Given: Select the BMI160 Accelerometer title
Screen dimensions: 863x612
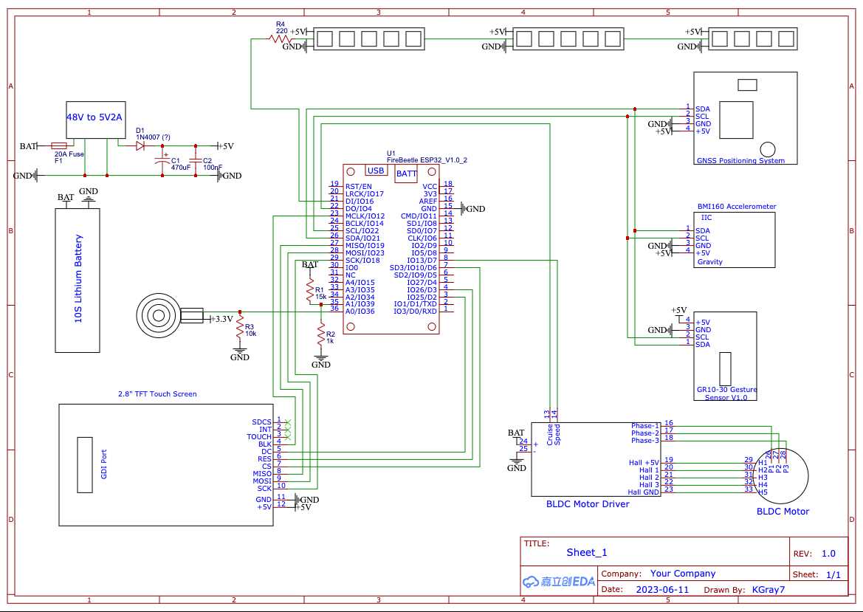Looking at the screenshot, I should (737, 207).
